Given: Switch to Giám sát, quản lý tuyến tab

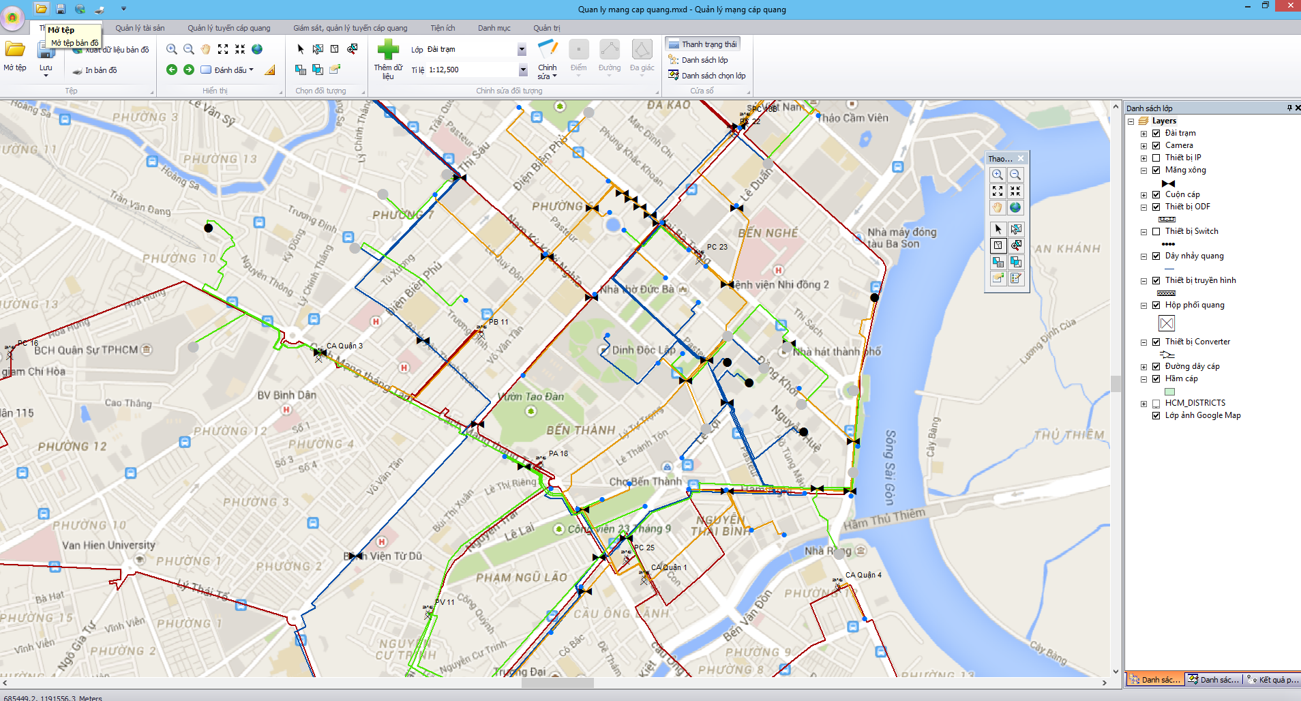Looking at the screenshot, I should tap(350, 28).
